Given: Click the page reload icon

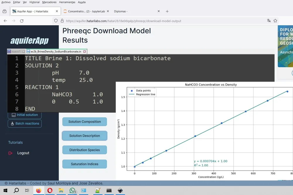Looking at the screenshot, I should pos(22,21).
